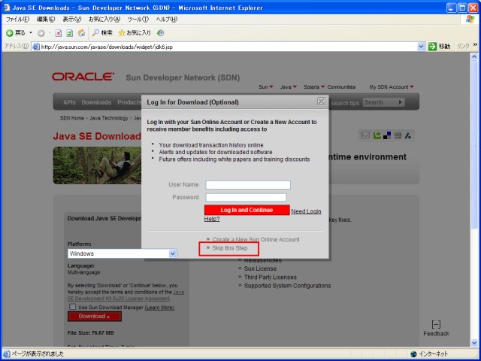481x361 pixels.
Task: Open the Sun License link
Action: (260, 268)
